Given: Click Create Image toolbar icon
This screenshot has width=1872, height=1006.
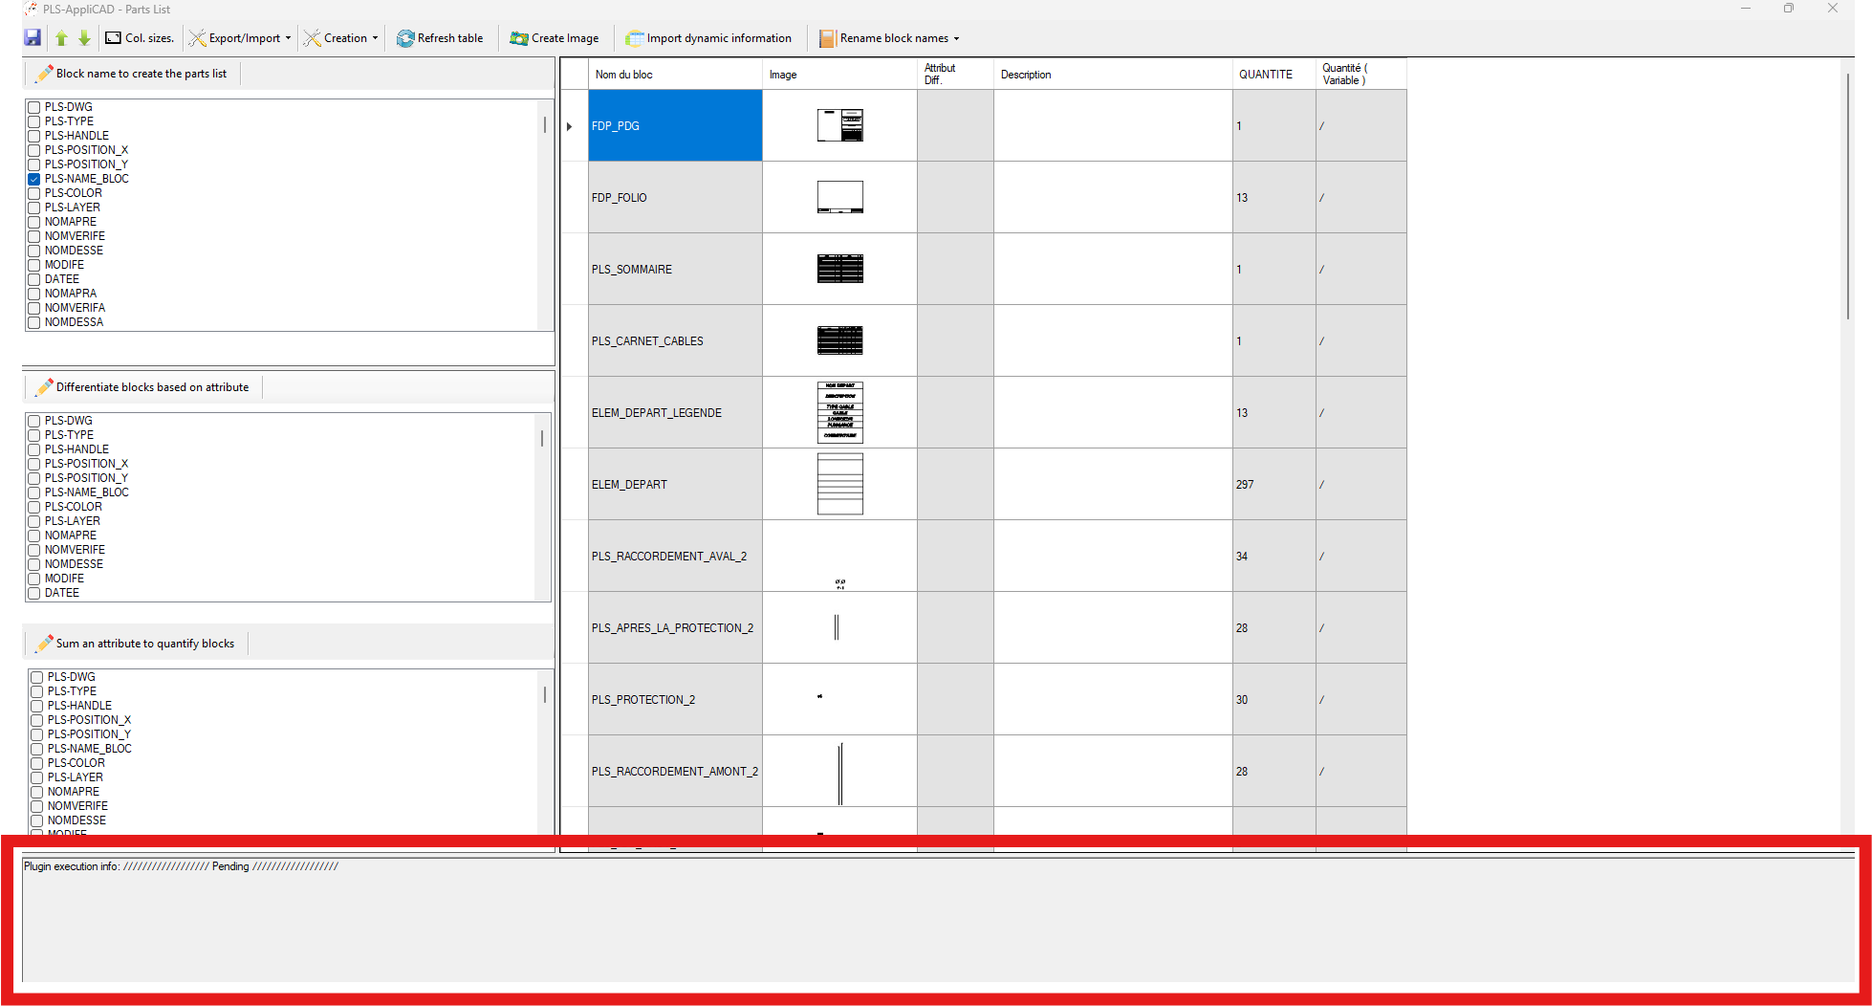Looking at the screenshot, I should [x=519, y=38].
